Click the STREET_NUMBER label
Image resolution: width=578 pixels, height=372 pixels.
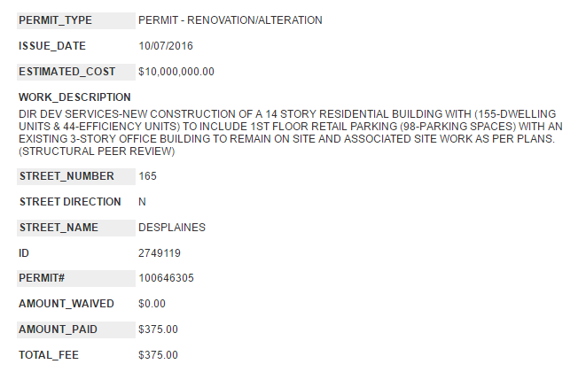66,176
